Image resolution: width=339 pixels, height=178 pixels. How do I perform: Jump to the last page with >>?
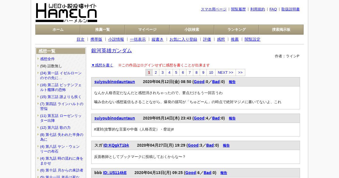point(240,72)
